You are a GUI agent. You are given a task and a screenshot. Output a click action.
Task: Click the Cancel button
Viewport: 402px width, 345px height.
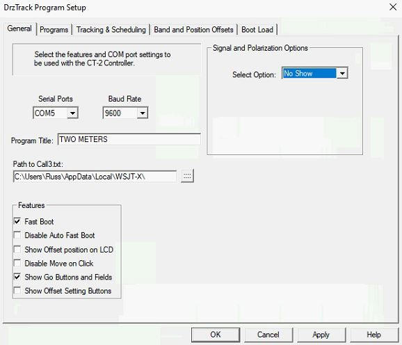coord(268,335)
